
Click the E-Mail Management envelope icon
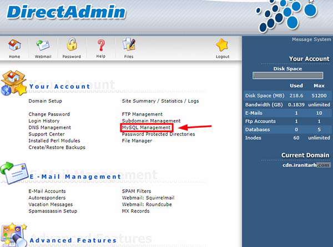14,173
